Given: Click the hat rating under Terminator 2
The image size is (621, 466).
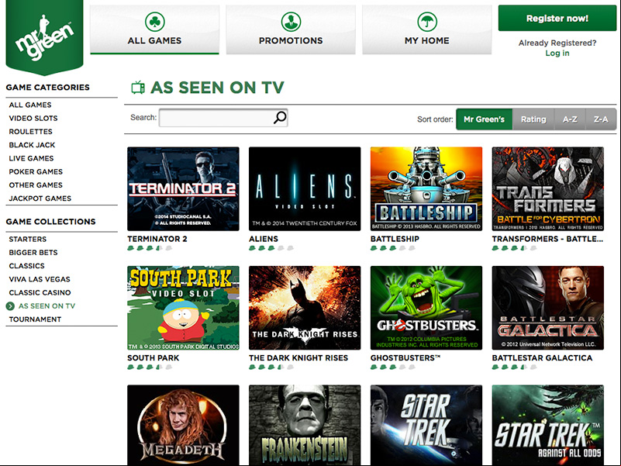Looking at the screenshot, I should pyautogui.click(x=150, y=248).
